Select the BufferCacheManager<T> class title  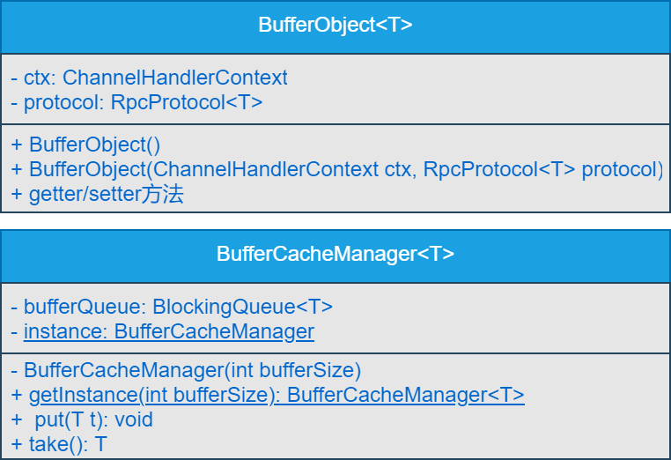click(335, 254)
